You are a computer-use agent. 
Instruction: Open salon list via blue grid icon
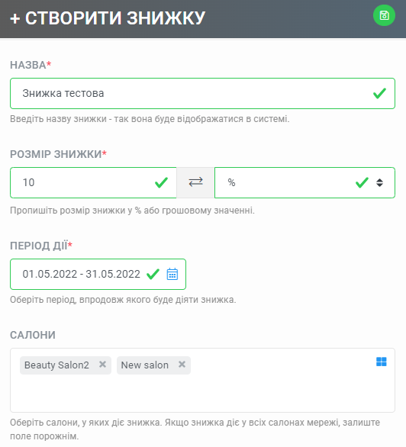[x=381, y=362]
